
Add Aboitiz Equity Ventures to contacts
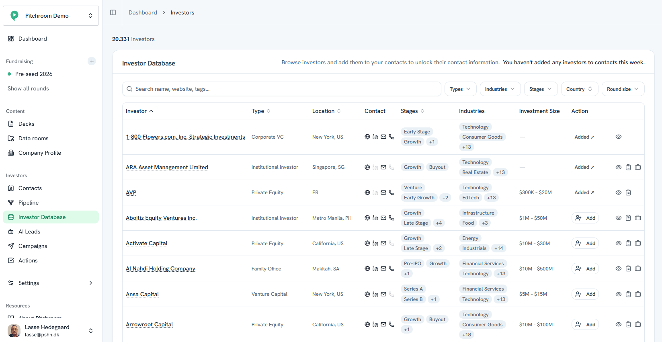(585, 218)
